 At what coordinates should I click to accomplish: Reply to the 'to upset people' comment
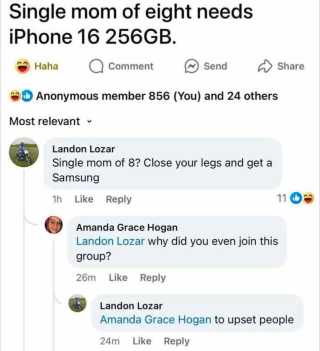click(x=177, y=341)
